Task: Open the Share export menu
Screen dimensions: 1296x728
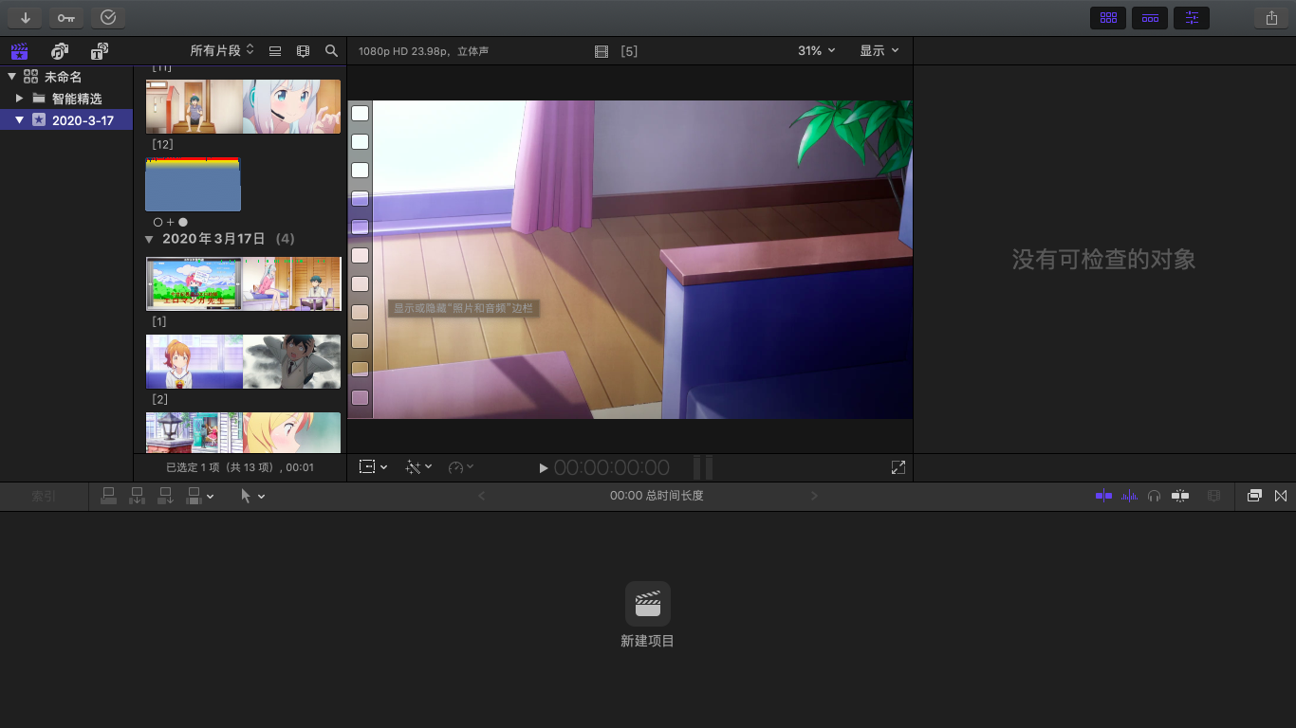Action: [x=1271, y=17]
